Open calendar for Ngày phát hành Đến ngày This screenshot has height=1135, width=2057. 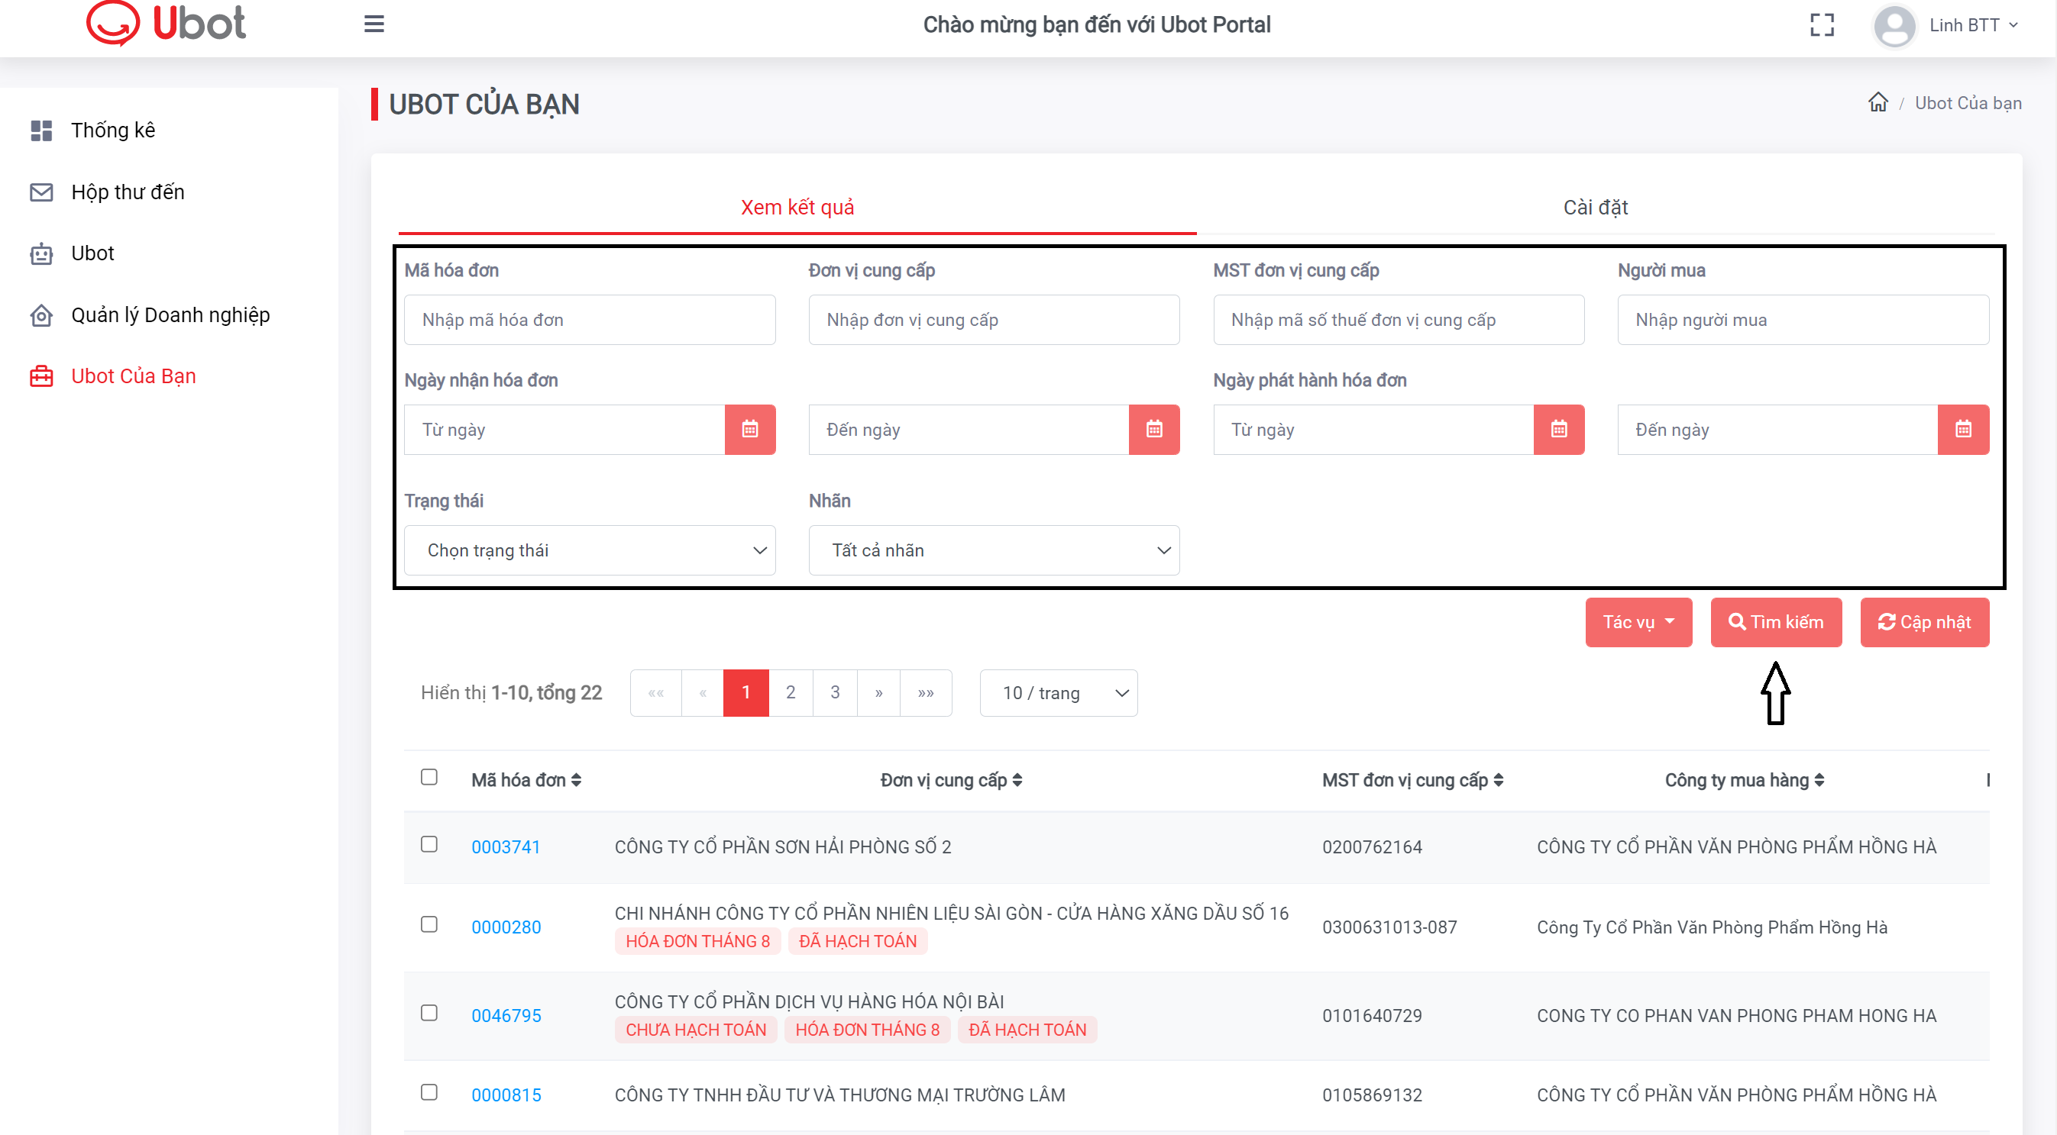point(1963,430)
